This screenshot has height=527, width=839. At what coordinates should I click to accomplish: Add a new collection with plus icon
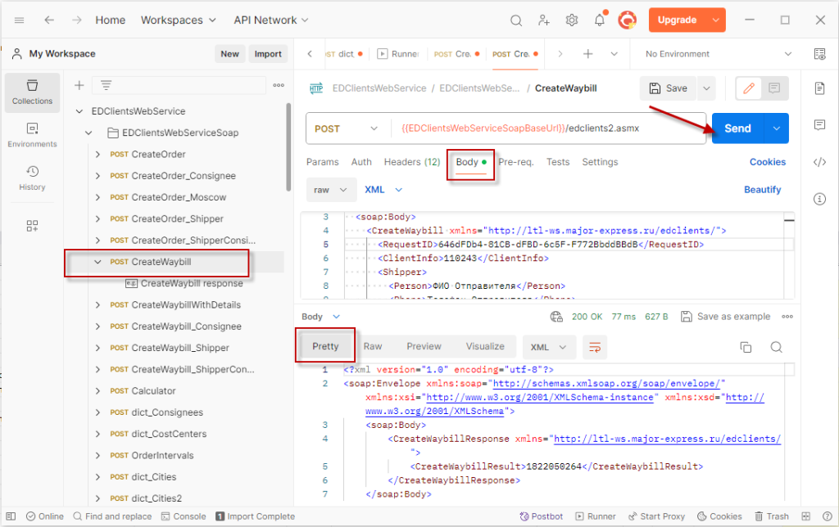79,85
